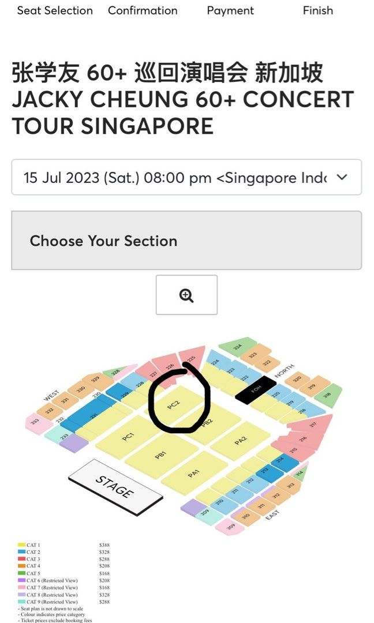Open the Confirmation step
Screen dimensions: 374x623
tap(143, 10)
